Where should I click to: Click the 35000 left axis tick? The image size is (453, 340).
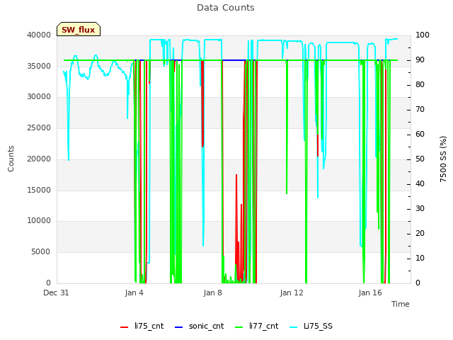[x=39, y=66]
